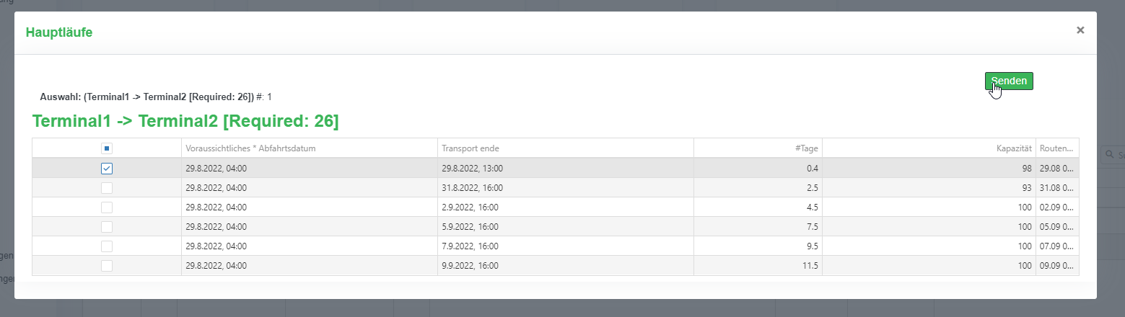Click the route cell 02.09
The image size is (1125, 317).
coord(1057,207)
